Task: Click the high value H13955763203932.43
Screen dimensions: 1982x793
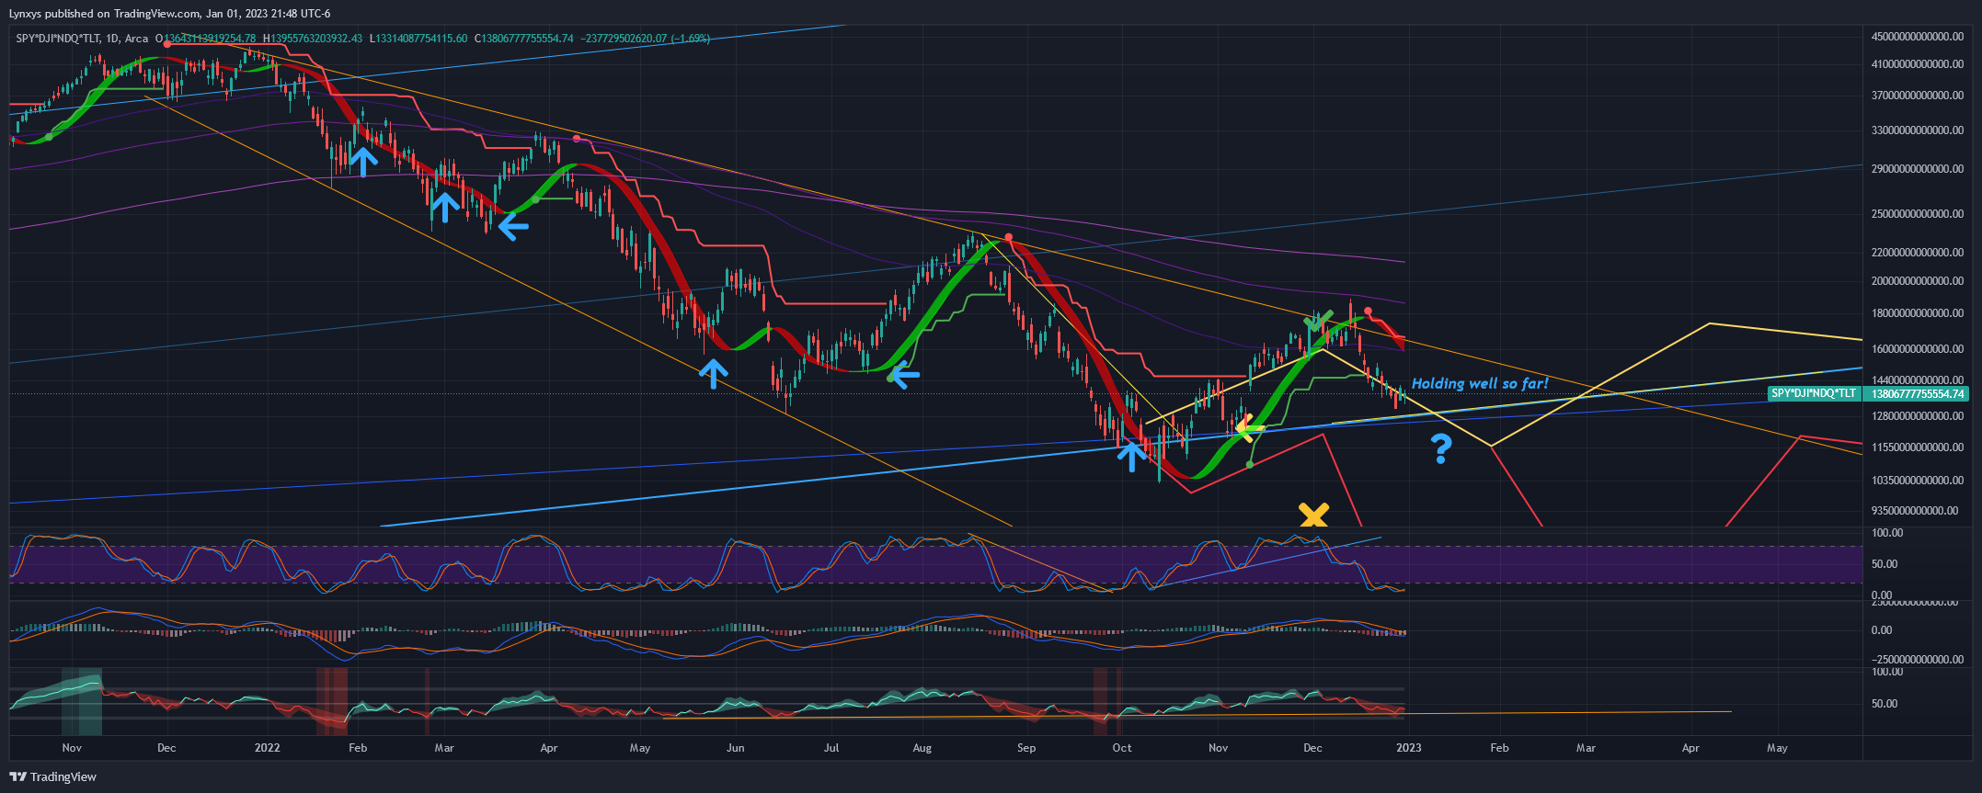Action: coord(313,39)
